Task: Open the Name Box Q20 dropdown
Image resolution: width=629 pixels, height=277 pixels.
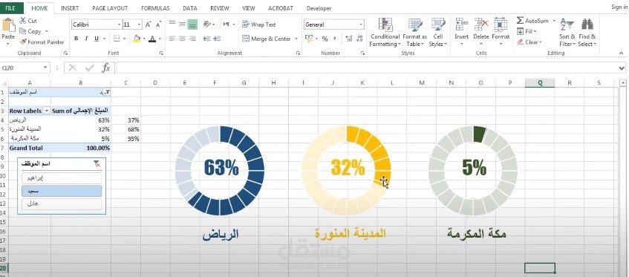Action: 45,68
